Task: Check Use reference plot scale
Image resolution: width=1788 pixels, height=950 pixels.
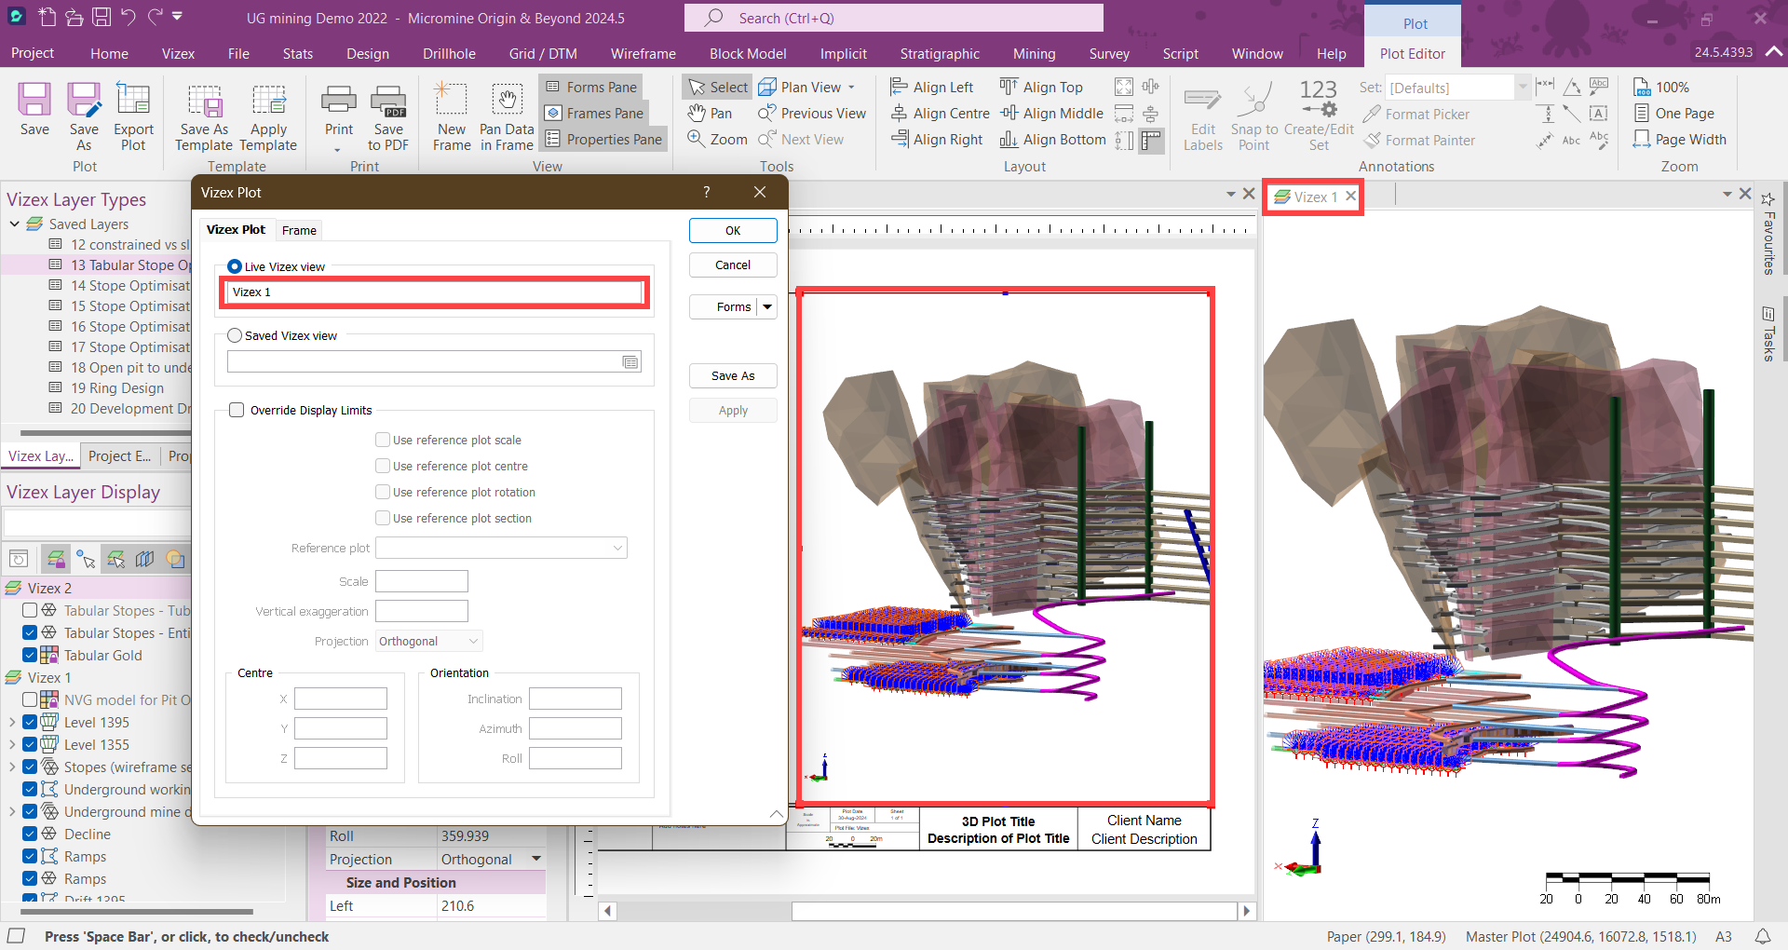Action: pos(383,440)
